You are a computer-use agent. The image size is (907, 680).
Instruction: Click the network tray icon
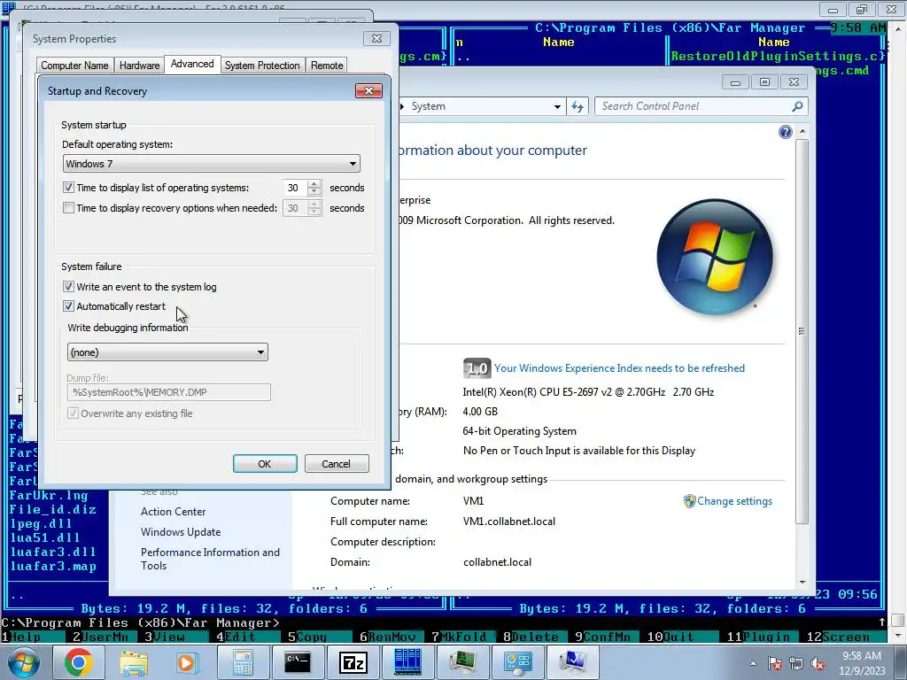click(796, 664)
